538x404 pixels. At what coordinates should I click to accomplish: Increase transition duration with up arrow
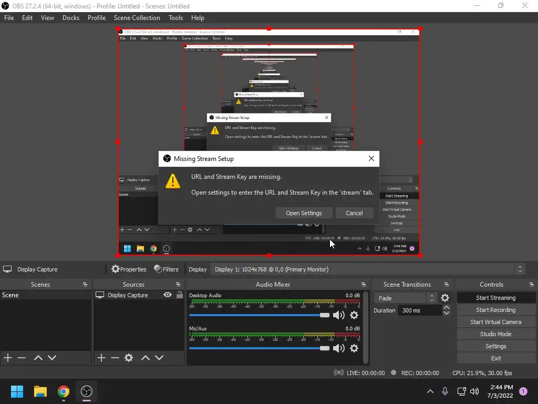[447, 307]
